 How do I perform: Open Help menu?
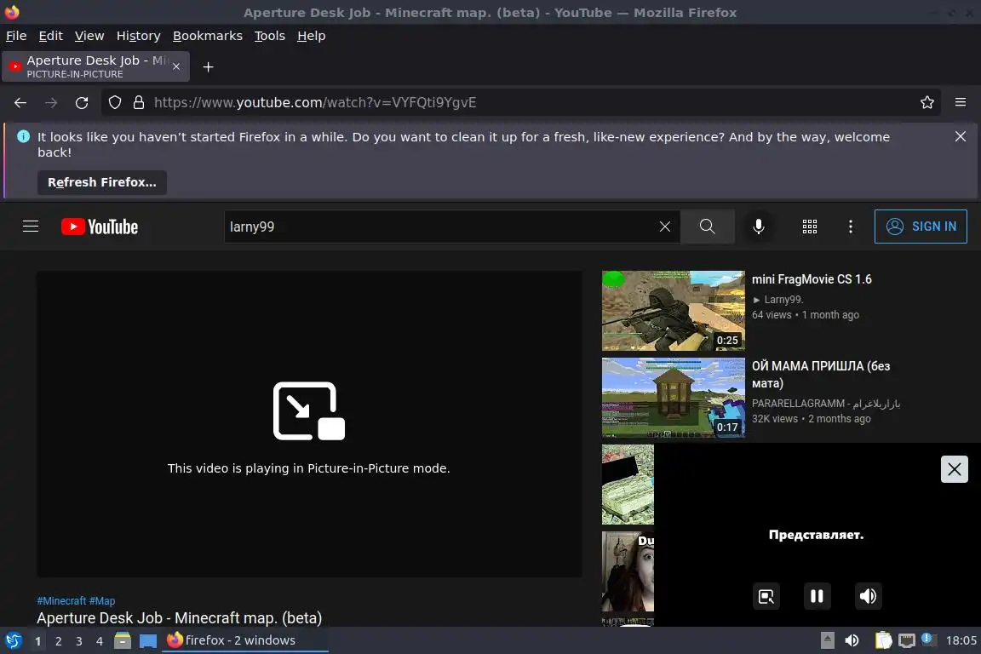[x=311, y=36]
